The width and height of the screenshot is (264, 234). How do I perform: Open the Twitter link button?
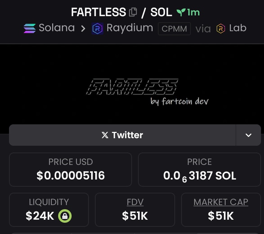coord(122,135)
